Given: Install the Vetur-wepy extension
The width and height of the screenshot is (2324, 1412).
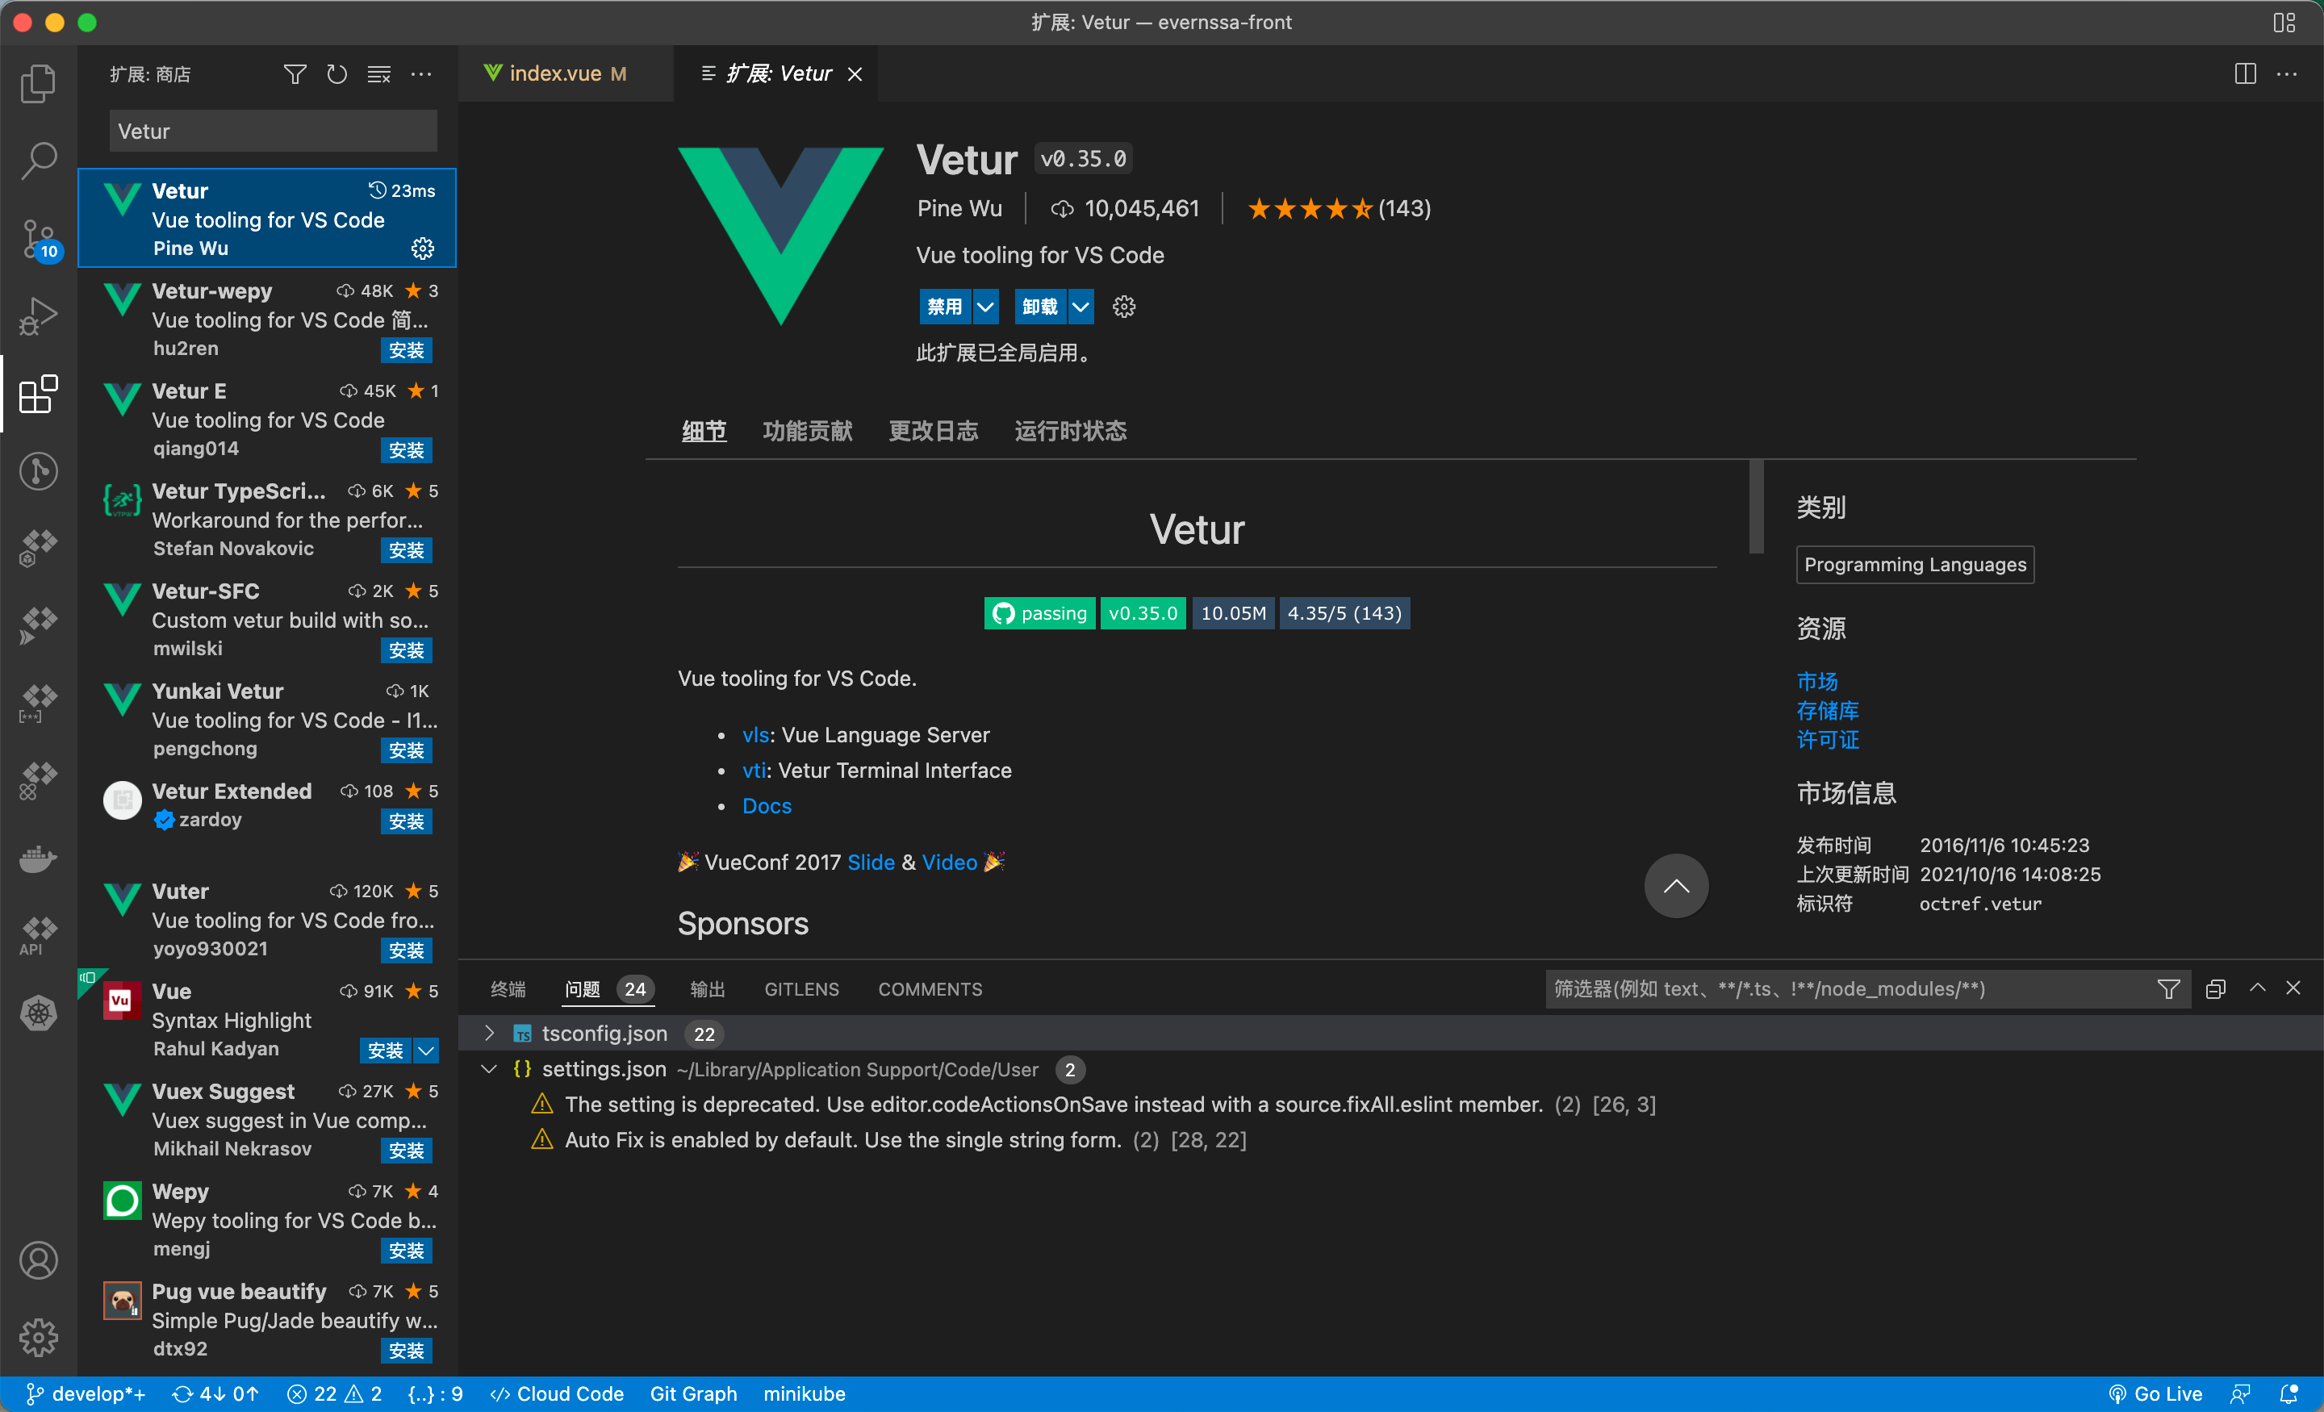Looking at the screenshot, I should pos(407,350).
